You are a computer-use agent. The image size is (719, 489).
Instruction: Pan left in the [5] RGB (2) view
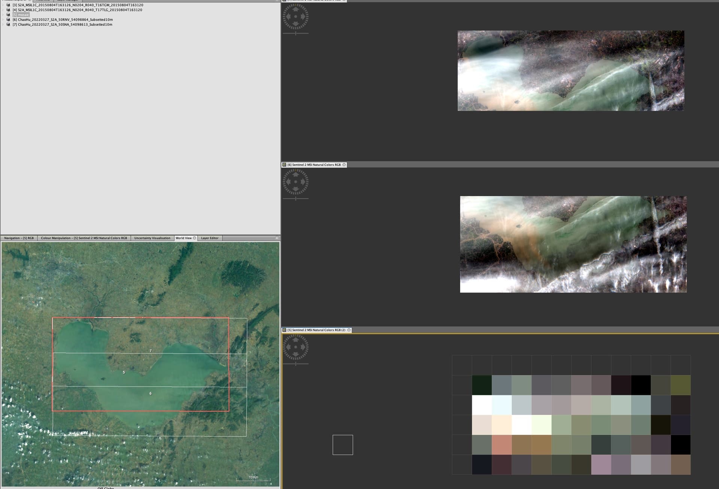coord(288,347)
